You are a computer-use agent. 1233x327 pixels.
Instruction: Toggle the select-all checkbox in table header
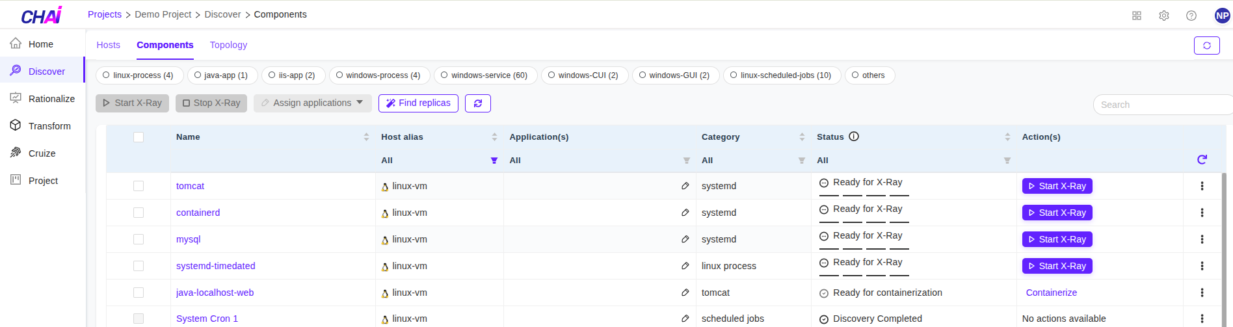pos(139,137)
